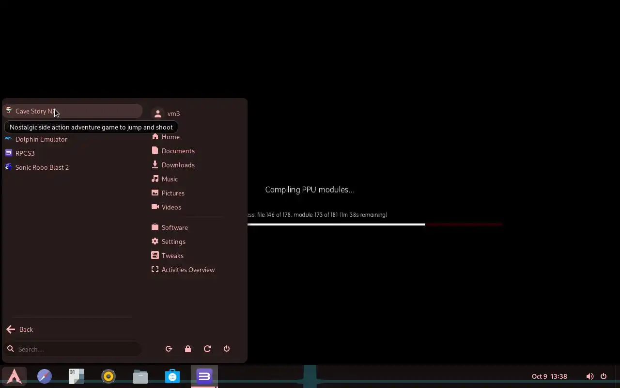Open the Downloads folder shortcut
620x388 pixels.
click(173, 165)
